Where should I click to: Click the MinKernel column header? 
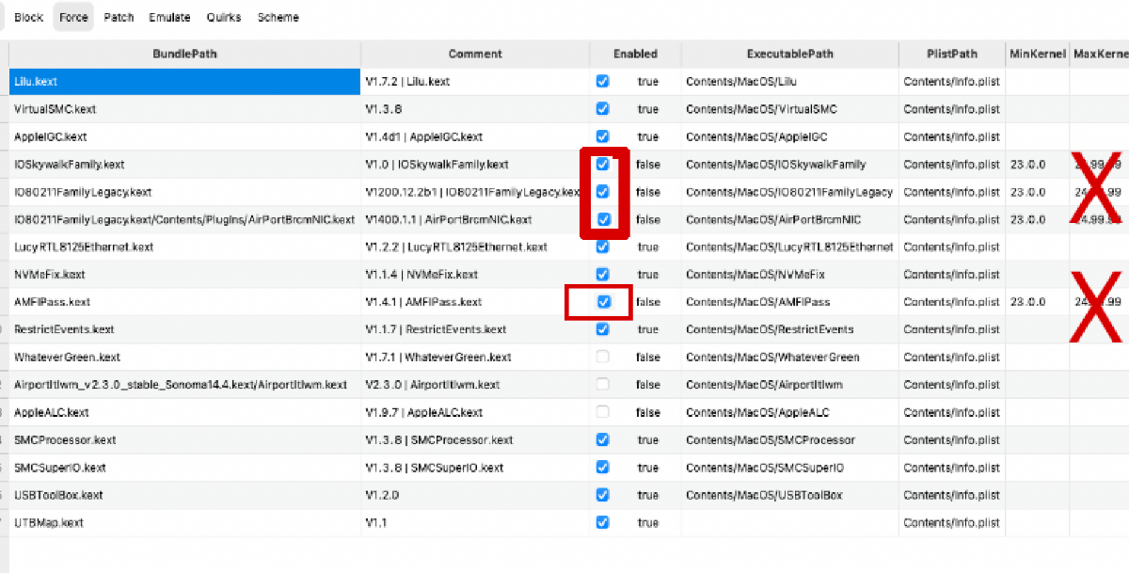pyautogui.click(x=1037, y=54)
